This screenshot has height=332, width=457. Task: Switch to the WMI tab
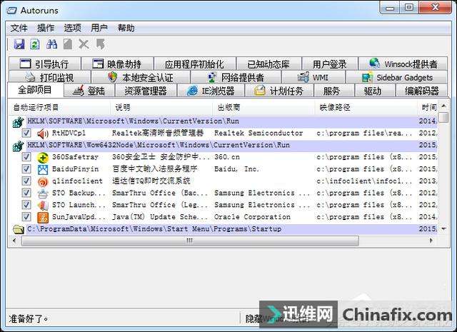(x=313, y=78)
